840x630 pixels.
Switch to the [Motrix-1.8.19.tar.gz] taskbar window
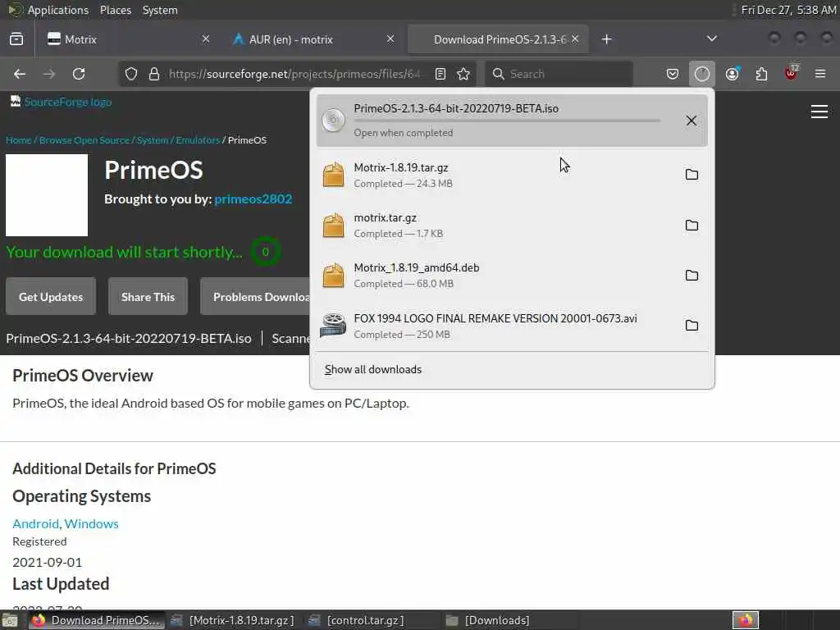click(234, 620)
